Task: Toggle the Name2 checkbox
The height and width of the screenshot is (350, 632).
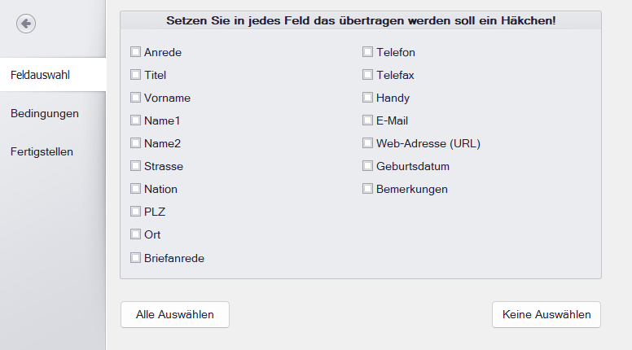Action: (x=136, y=143)
